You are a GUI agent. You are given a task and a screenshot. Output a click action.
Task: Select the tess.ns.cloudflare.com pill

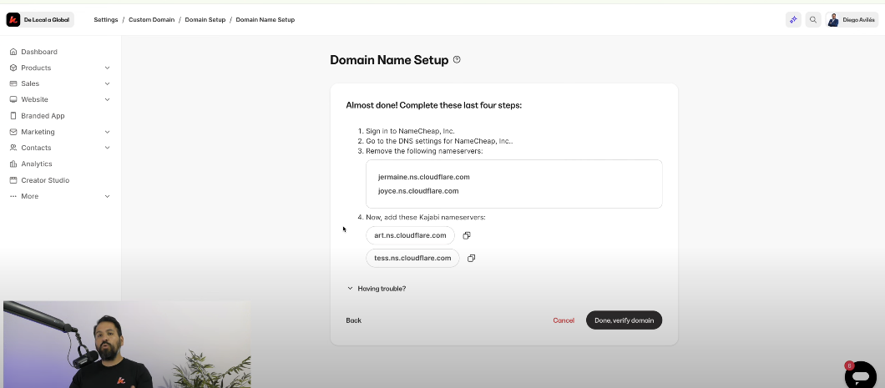point(412,259)
